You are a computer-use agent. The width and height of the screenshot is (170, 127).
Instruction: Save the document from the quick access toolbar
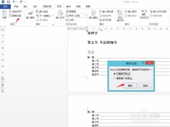pyautogui.click(x=8, y=2)
